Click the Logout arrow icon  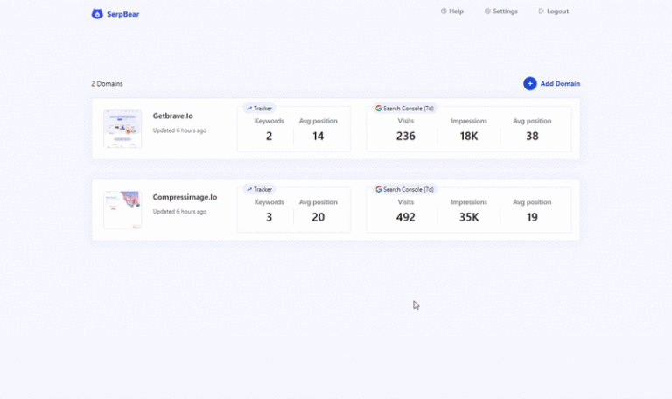pos(542,11)
